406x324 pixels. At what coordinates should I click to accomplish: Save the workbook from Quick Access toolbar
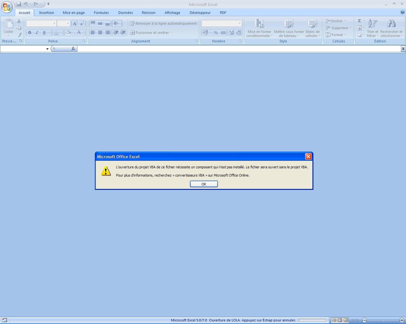pyautogui.click(x=19, y=4)
